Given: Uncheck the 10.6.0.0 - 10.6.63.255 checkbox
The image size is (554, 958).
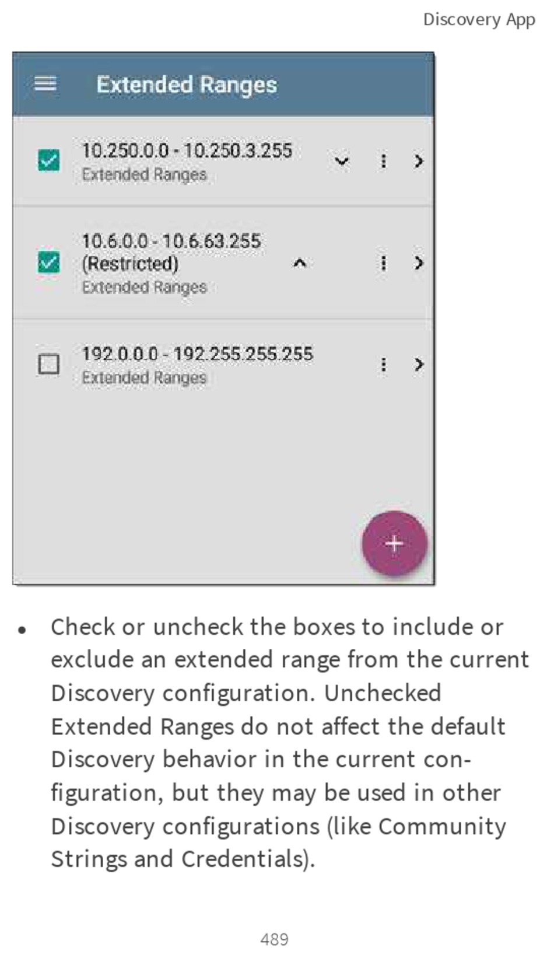Looking at the screenshot, I should [48, 262].
